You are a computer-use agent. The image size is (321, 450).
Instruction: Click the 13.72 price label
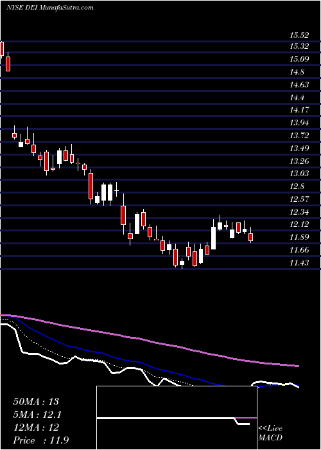(299, 136)
